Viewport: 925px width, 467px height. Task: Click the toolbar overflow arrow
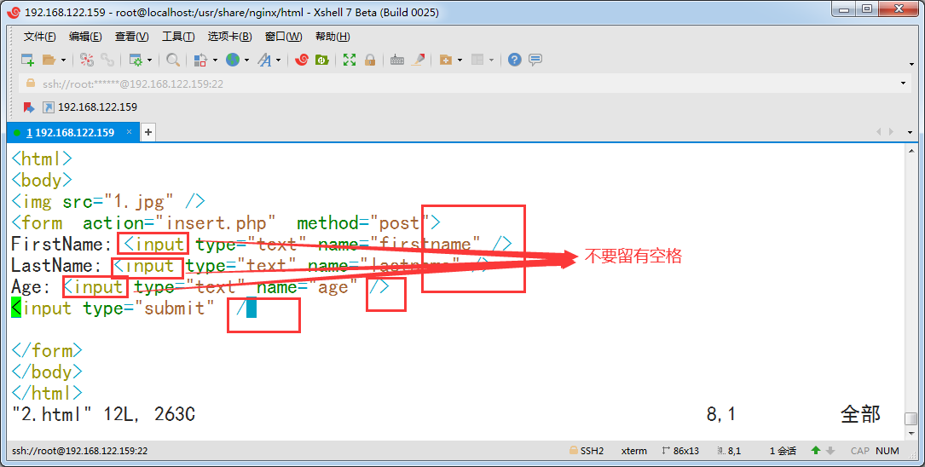[911, 64]
